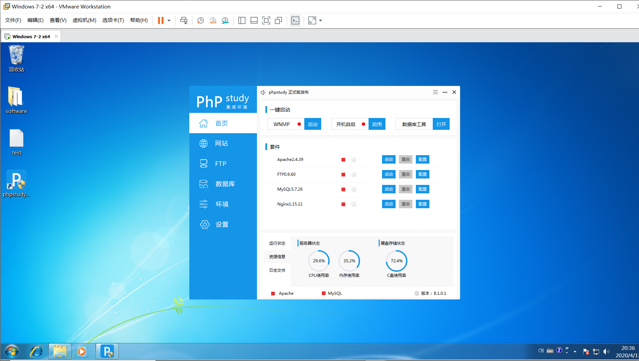Open the 编辑(E) menu

coord(35,20)
